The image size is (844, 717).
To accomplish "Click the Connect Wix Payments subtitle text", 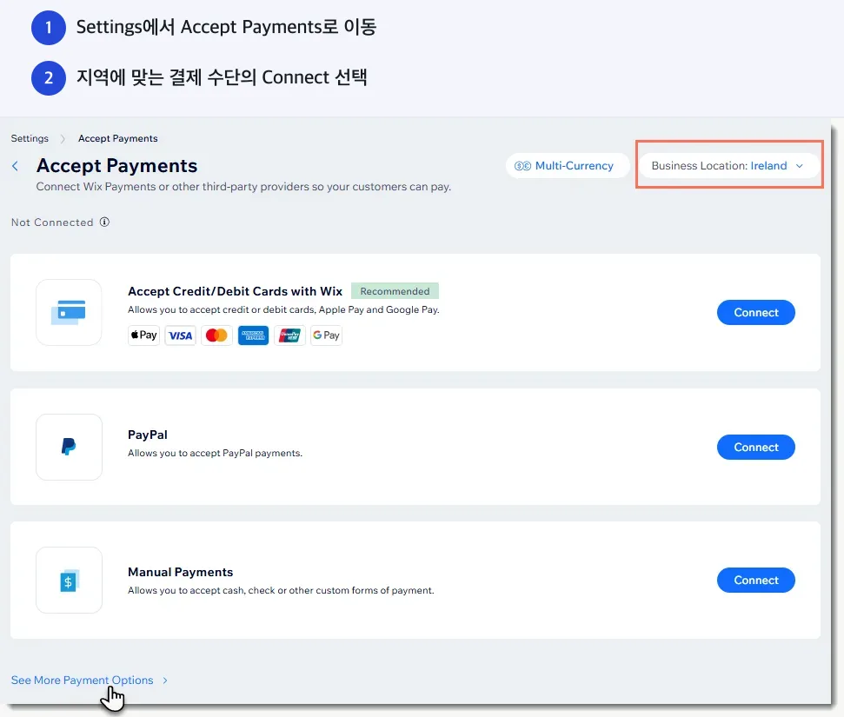I will (x=244, y=186).
